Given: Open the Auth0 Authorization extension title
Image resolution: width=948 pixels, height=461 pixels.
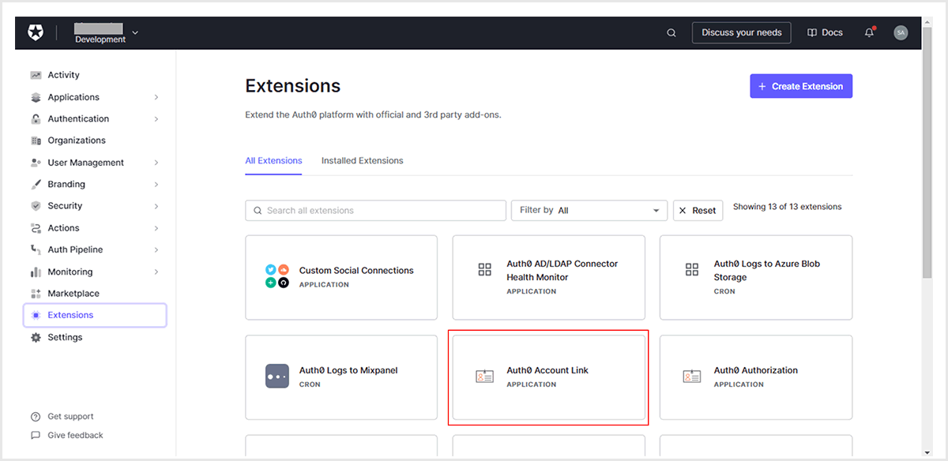Looking at the screenshot, I should (756, 370).
